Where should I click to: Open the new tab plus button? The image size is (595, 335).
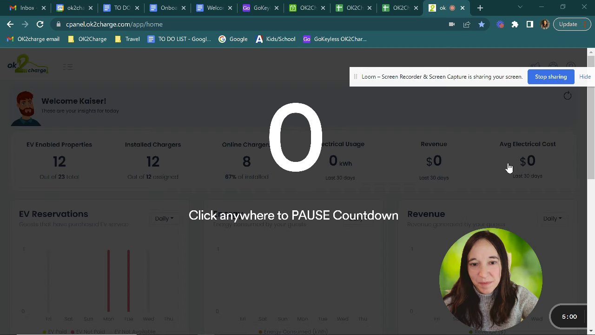point(480,8)
